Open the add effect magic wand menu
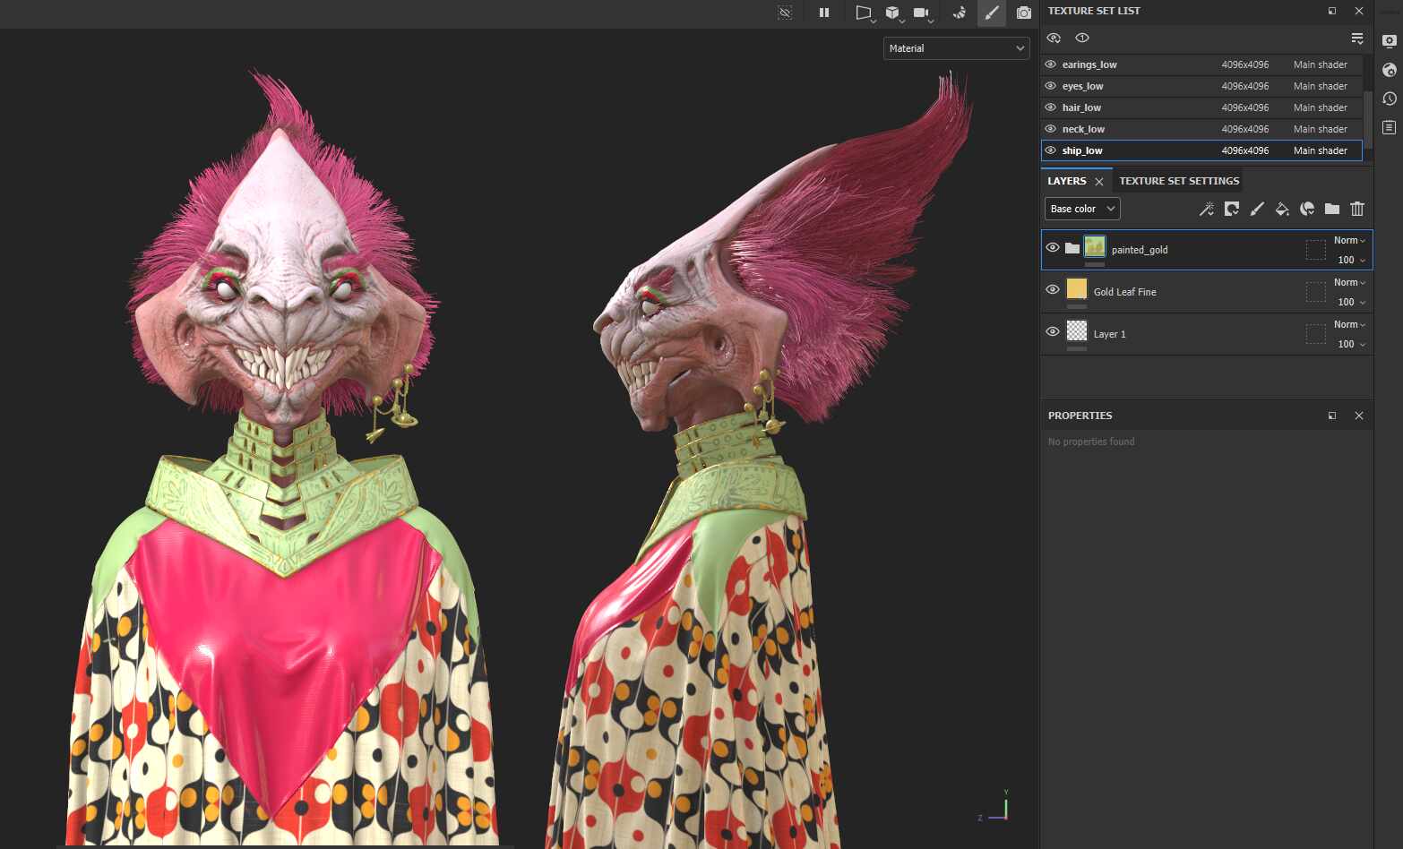 click(1207, 209)
